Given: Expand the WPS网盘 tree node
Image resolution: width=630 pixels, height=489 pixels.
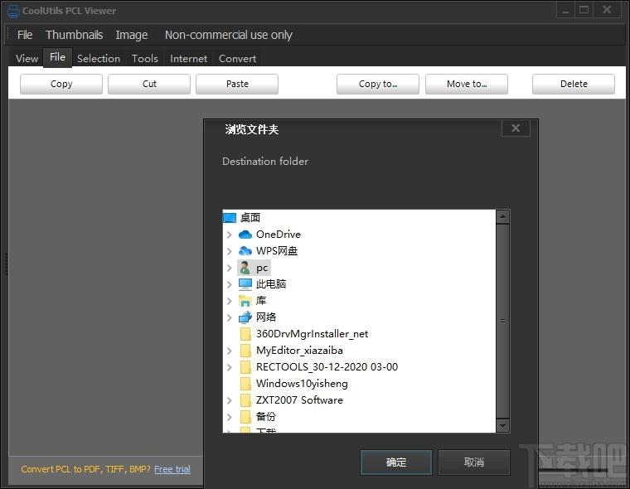Looking at the screenshot, I should [x=229, y=251].
